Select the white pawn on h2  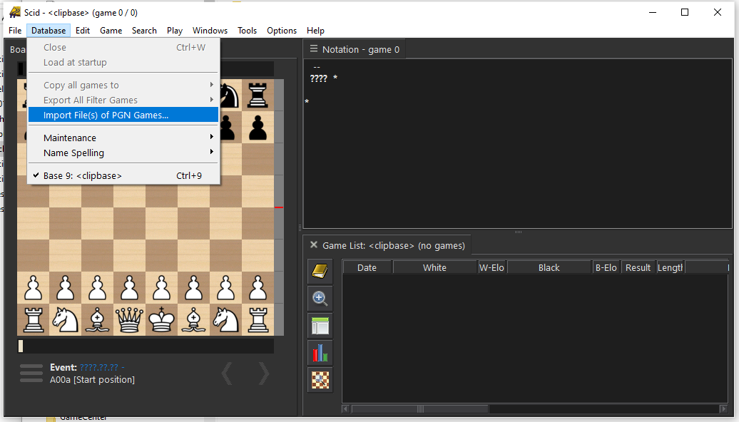pyautogui.click(x=258, y=288)
